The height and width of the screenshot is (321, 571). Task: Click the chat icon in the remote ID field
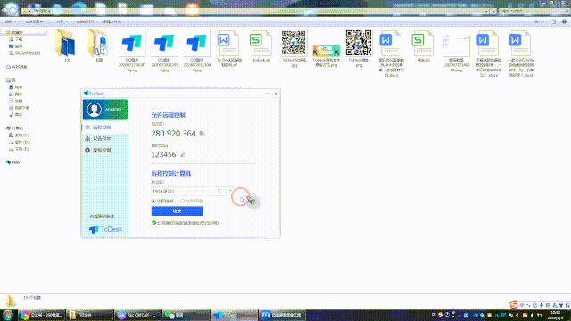[x=219, y=191]
